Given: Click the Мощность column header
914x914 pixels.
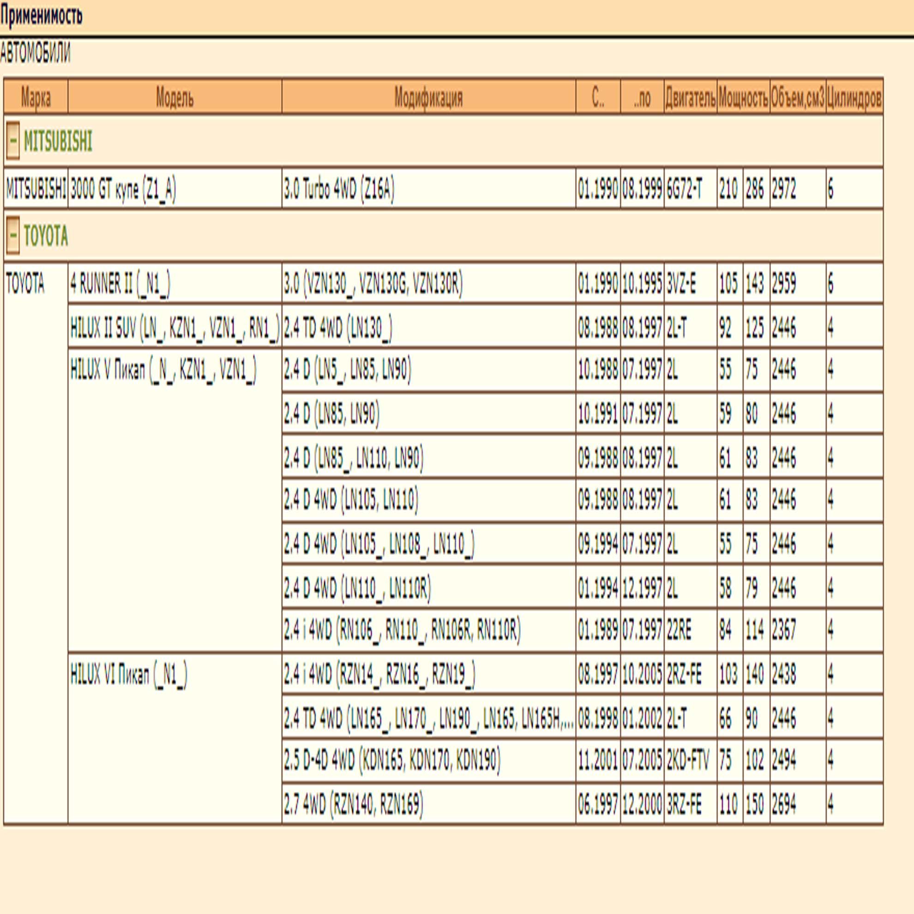Looking at the screenshot, I should click(x=743, y=97).
